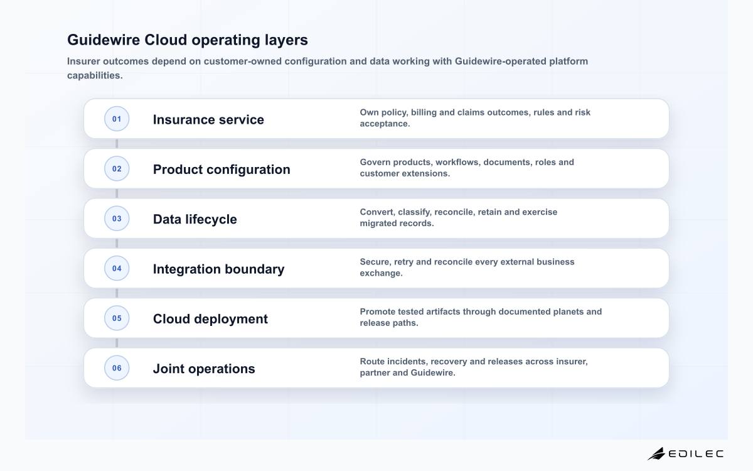Viewport: 753px width, 471px height.
Task: Select the 'Govern products, workflows' description text
Action: [467, 168]
